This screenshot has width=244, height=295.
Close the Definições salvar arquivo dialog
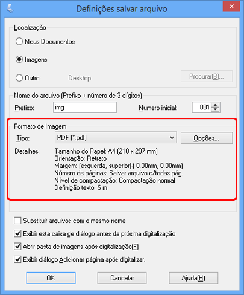[231, 7]
